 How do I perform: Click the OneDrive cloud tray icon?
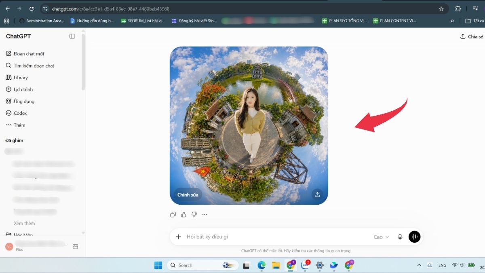430,265
